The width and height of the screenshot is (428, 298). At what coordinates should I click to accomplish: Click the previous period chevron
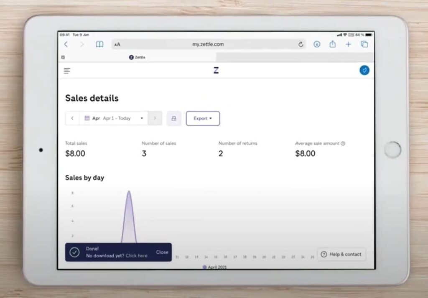(x=72, y=118)
